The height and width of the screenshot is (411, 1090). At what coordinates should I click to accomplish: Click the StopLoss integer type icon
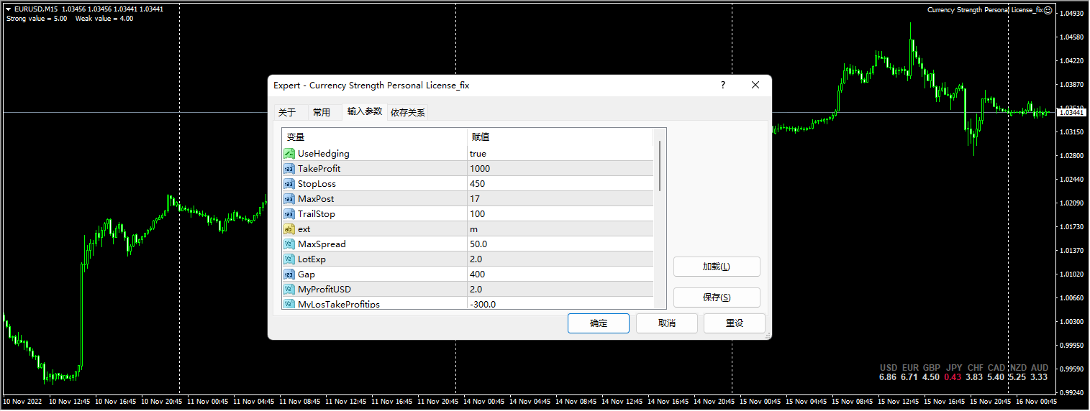tap(289, 184)
